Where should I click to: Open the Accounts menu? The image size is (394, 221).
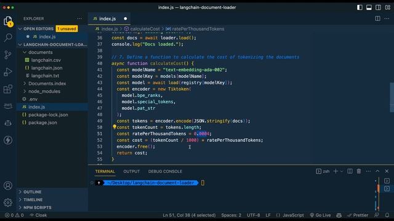point(8,185)
